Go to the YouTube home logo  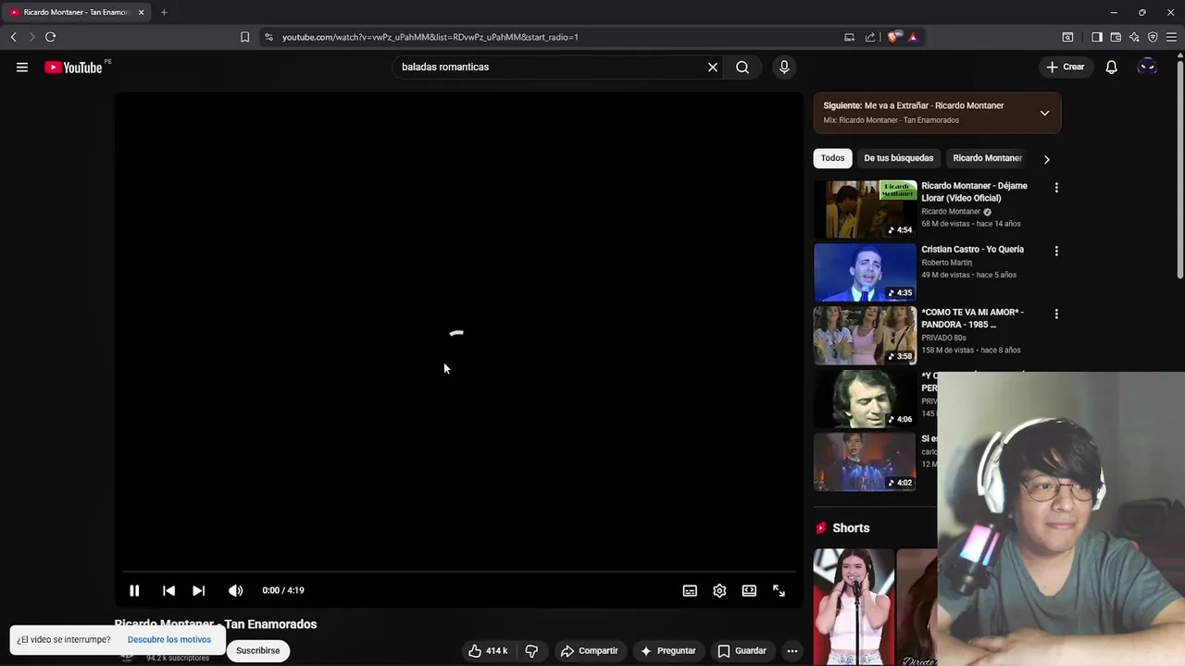(73, 67)
